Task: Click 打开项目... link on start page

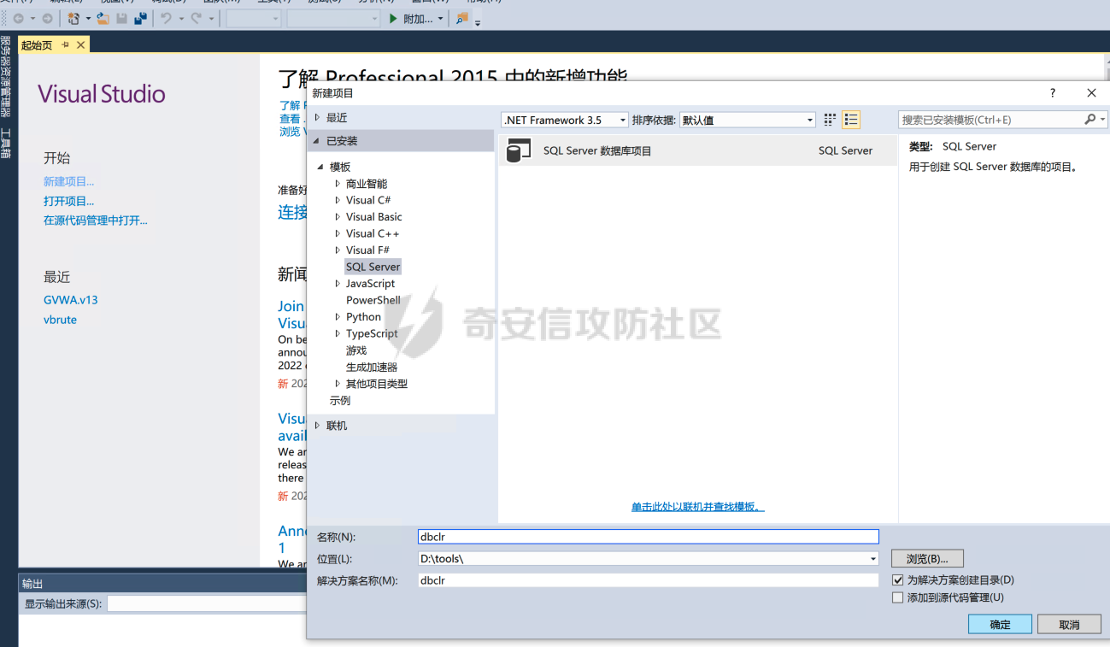Action: (x=69, y=201)
